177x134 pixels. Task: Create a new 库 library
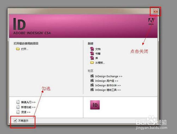click(97, 58)
